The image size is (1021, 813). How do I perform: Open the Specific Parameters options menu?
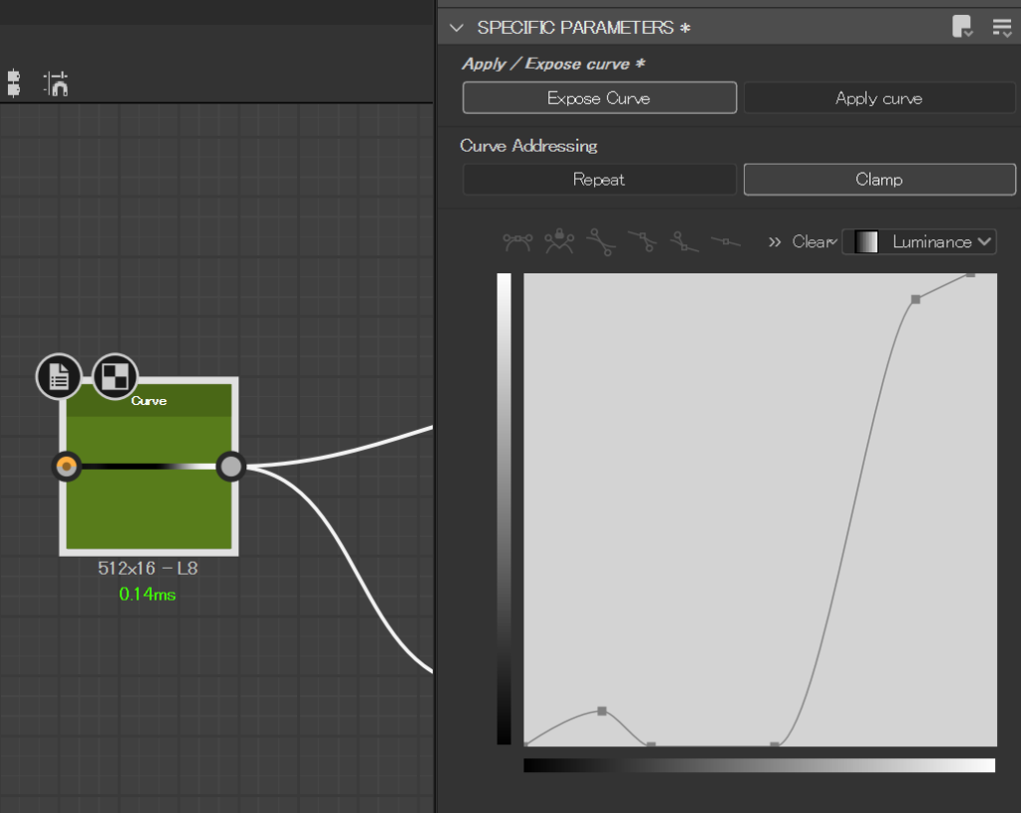pyautogui.click(x=1001, y=27)
